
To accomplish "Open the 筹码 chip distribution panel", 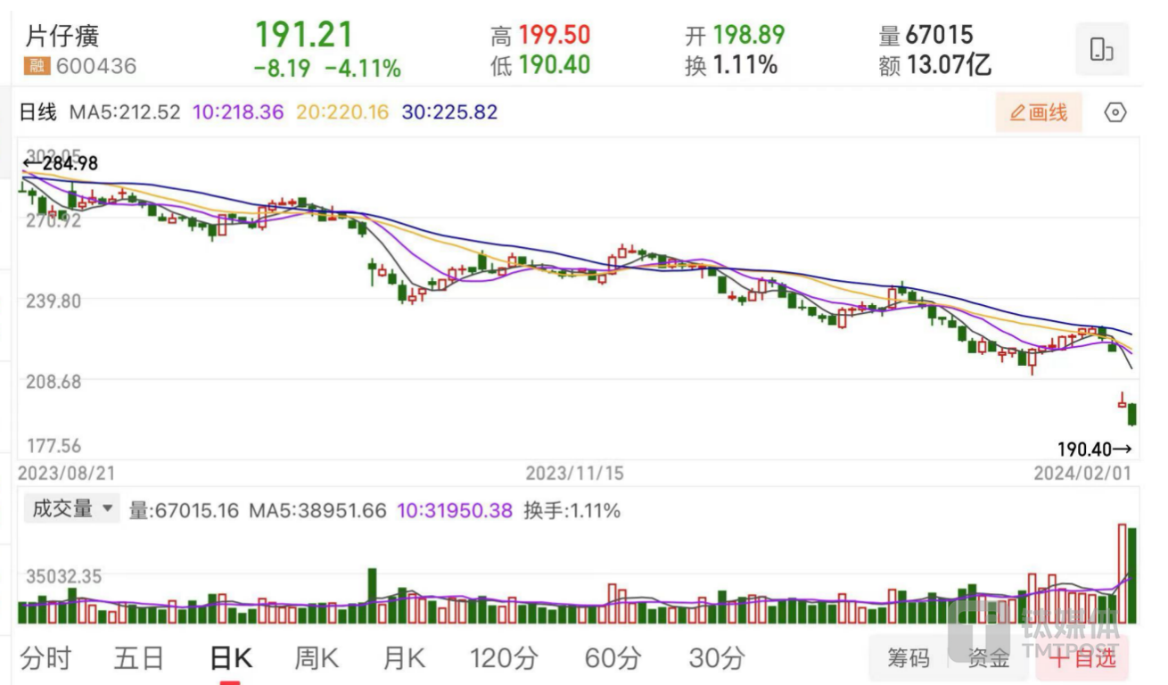I will click(x=908, y=658).
